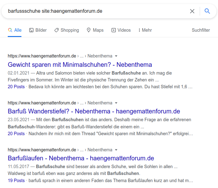Viewport: 218px width, 188px height.
Task: Click the Maps pin icon
Action: coord(89,30)
